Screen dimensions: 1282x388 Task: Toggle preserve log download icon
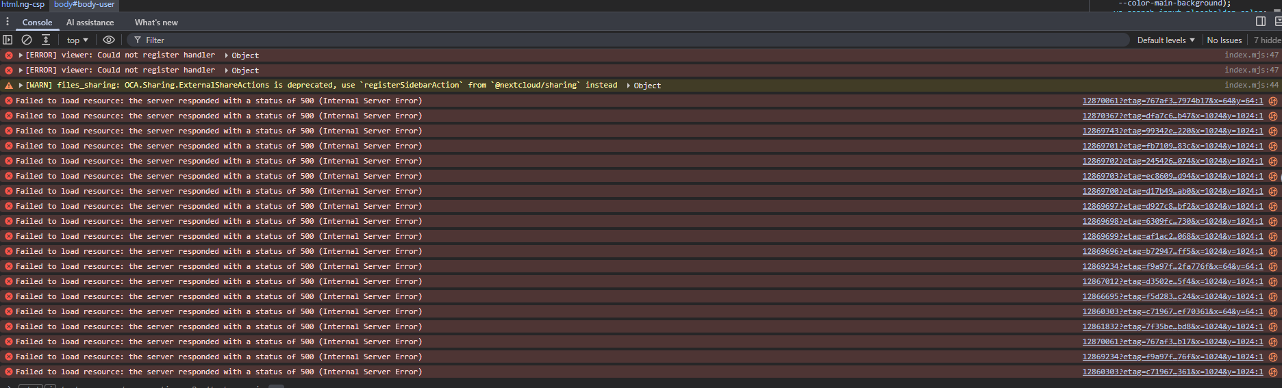(x=46, y=40)
